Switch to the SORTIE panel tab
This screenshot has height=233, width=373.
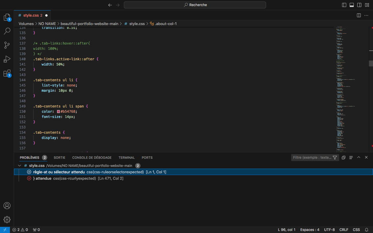click(60, 158)
